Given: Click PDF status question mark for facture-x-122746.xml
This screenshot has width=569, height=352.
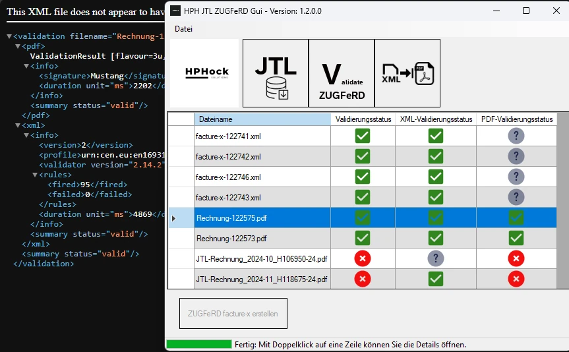Looking at the screenshot, I should pos(516,177).
